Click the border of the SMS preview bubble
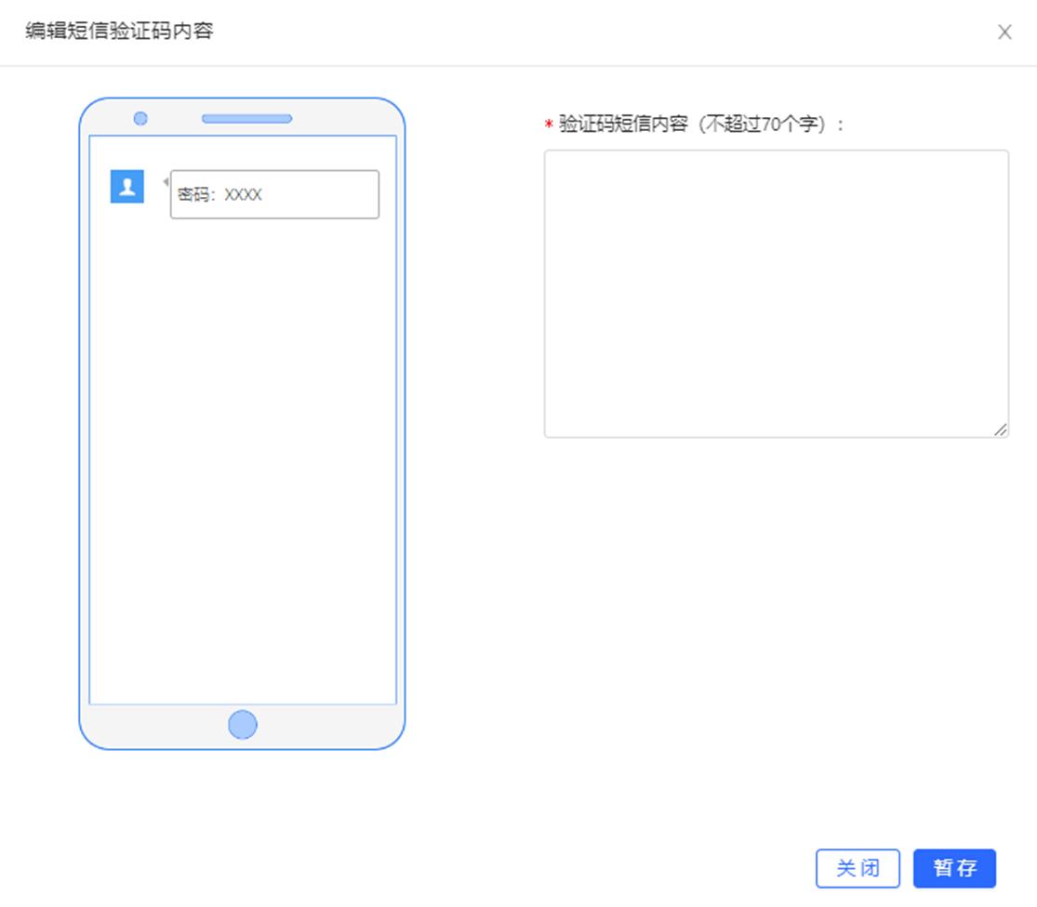The height and width of the screenshot is (907, 1037). click(x=273, y=171)
